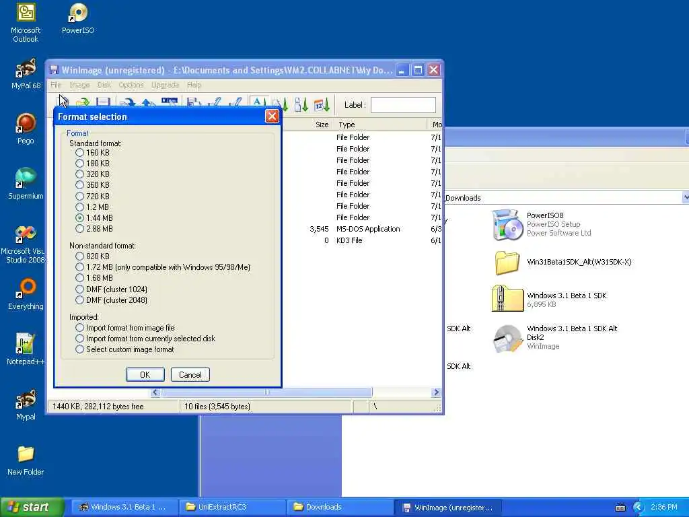The height and width of the screenshot is (517, 689).
Task: Select the Pego desktop icon
Action: (x=26, y=129)
